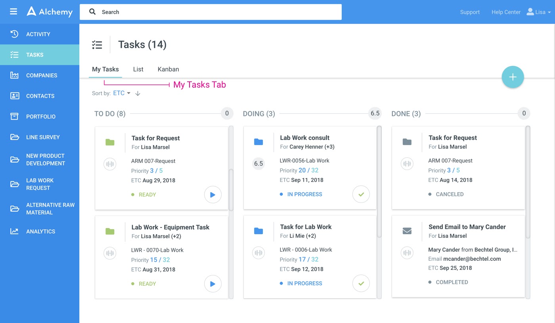The image size is (555, 323).
Task: Complete Lab Work consult with checkmark button
Action: pyautogui.click(x=361, y=194)
